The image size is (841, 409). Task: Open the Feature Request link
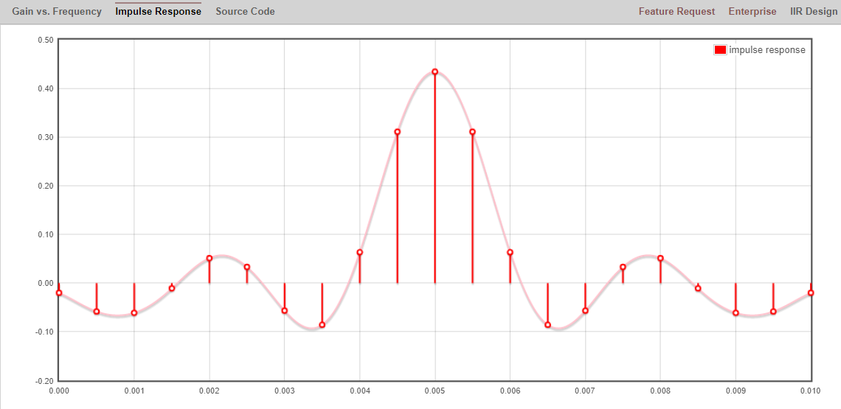click(676, 12)
